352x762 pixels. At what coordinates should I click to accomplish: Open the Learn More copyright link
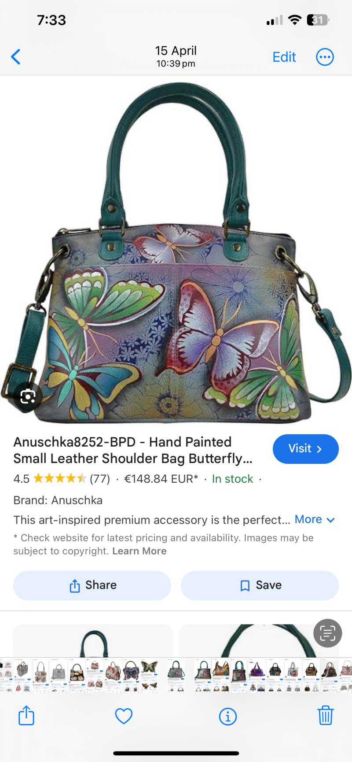click(x=139, y=551)
